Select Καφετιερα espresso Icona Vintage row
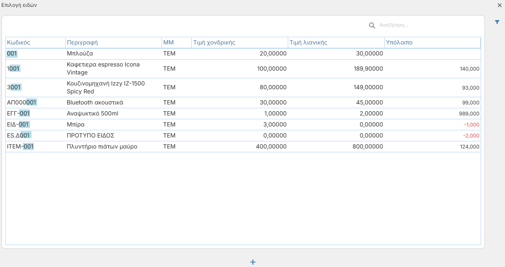 [x=243, y=69]
